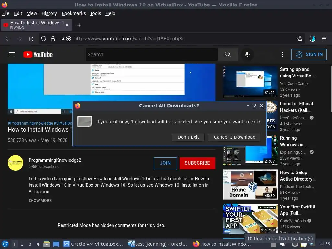Open the tracking protection shield icon

click(x=44, y=39)
